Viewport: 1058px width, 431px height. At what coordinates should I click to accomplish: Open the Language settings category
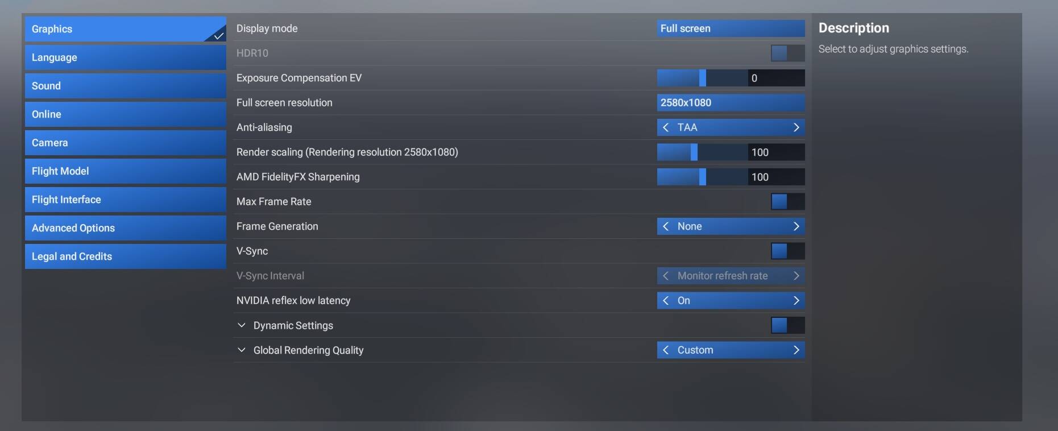pos(125,57)
